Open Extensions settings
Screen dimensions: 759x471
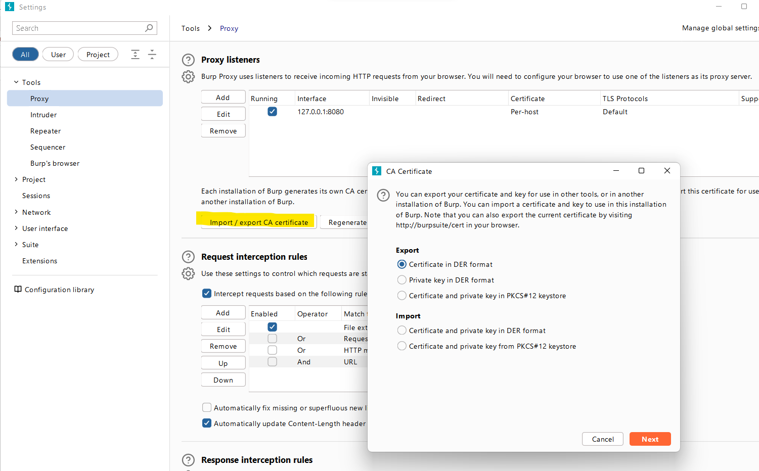(39, 261)
